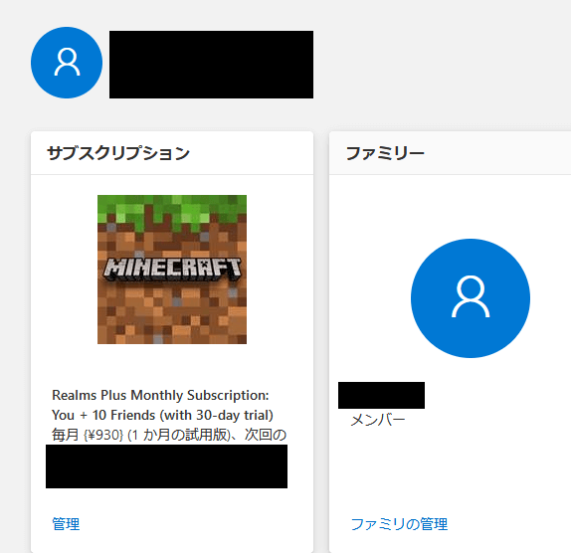Screen dimensions: 571x553
Task: Click the account profile avatar at top
Action: coord(67,63)
